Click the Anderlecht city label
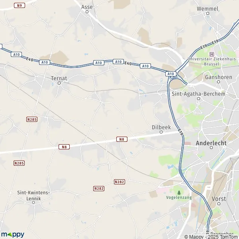Image resolution: width=239 pixels, height=239 pixels. click(x=211, y=143)
